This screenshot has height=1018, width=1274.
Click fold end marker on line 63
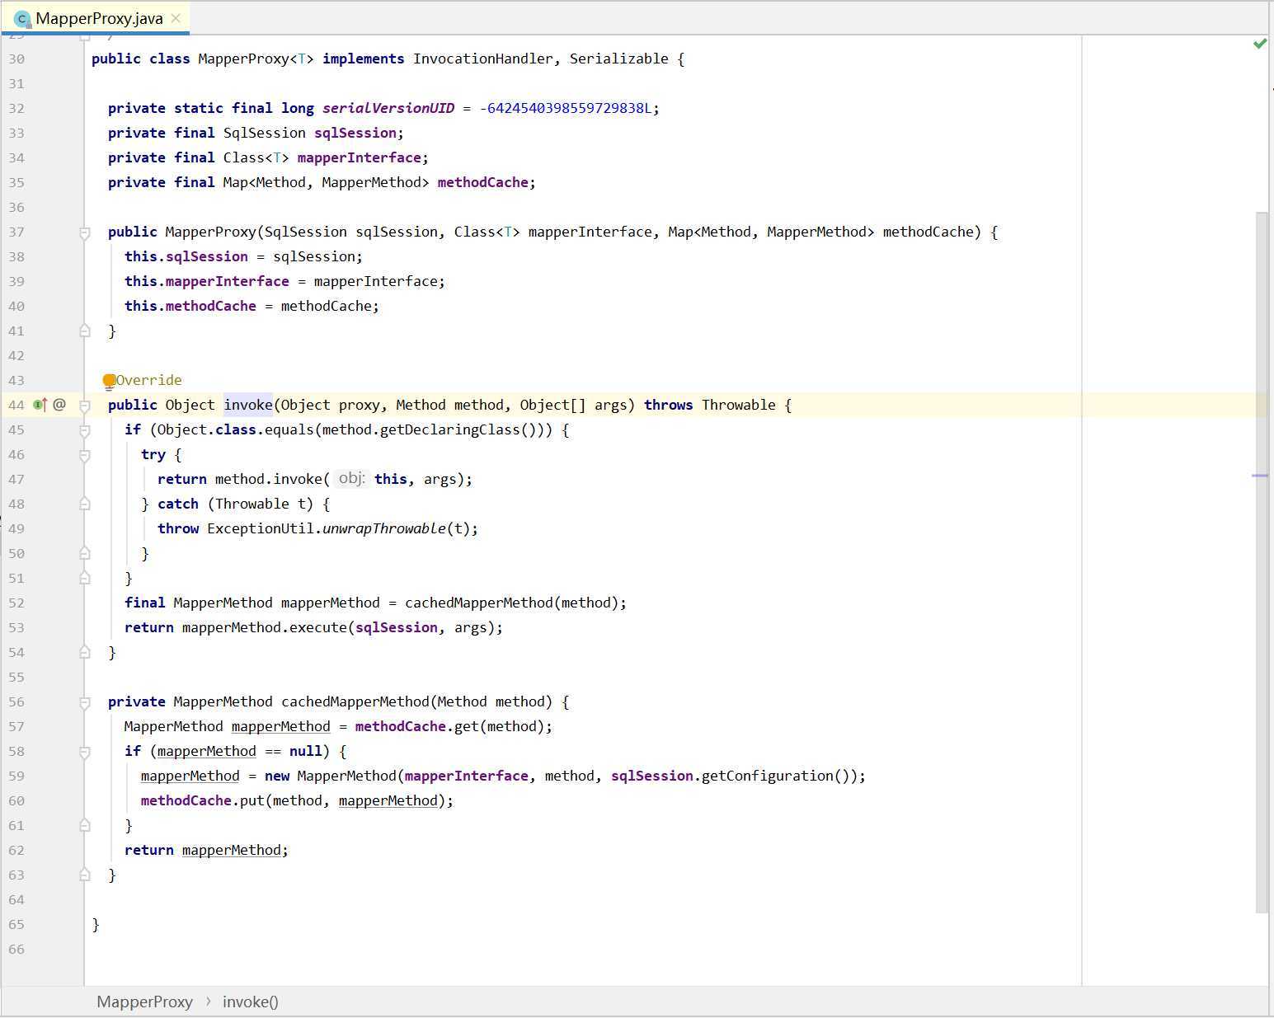click(x=84, y=875)
